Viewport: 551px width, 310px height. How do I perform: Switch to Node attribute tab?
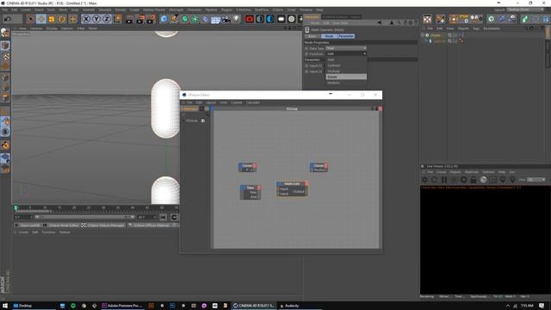pos(329,36)
